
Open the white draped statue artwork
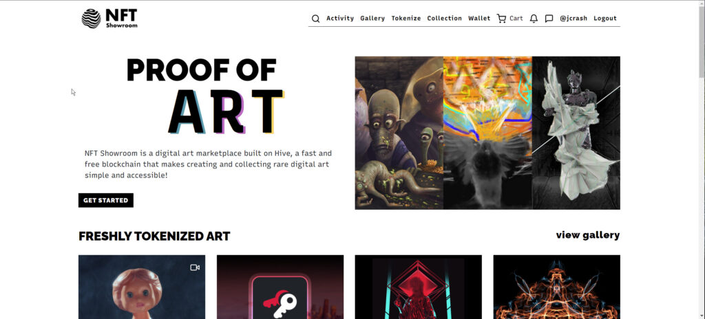pos(576,133)
